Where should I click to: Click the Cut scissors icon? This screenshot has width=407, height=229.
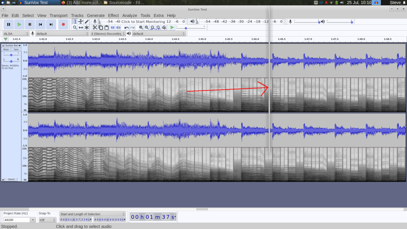(x=95, y=28)
